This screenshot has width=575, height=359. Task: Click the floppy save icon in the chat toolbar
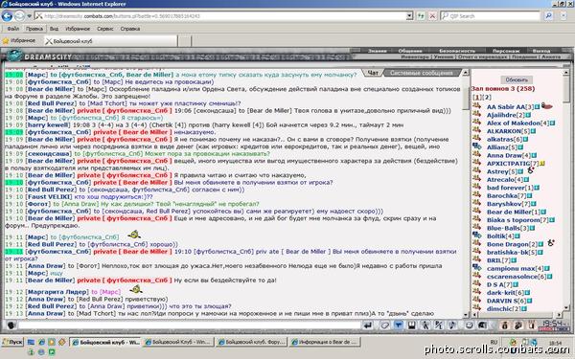pos(411,325)
